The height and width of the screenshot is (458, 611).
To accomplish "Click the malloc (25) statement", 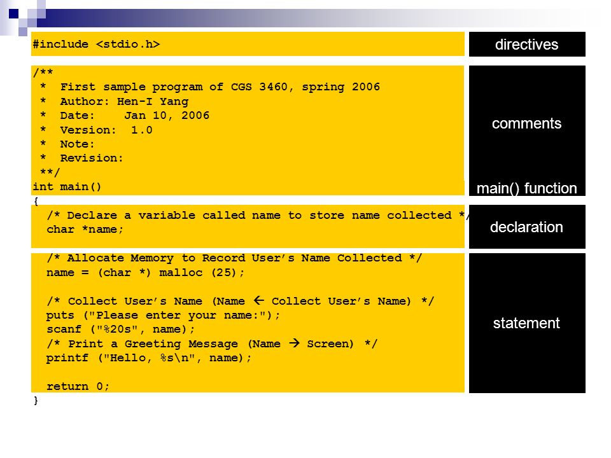I will click(145, 272).
